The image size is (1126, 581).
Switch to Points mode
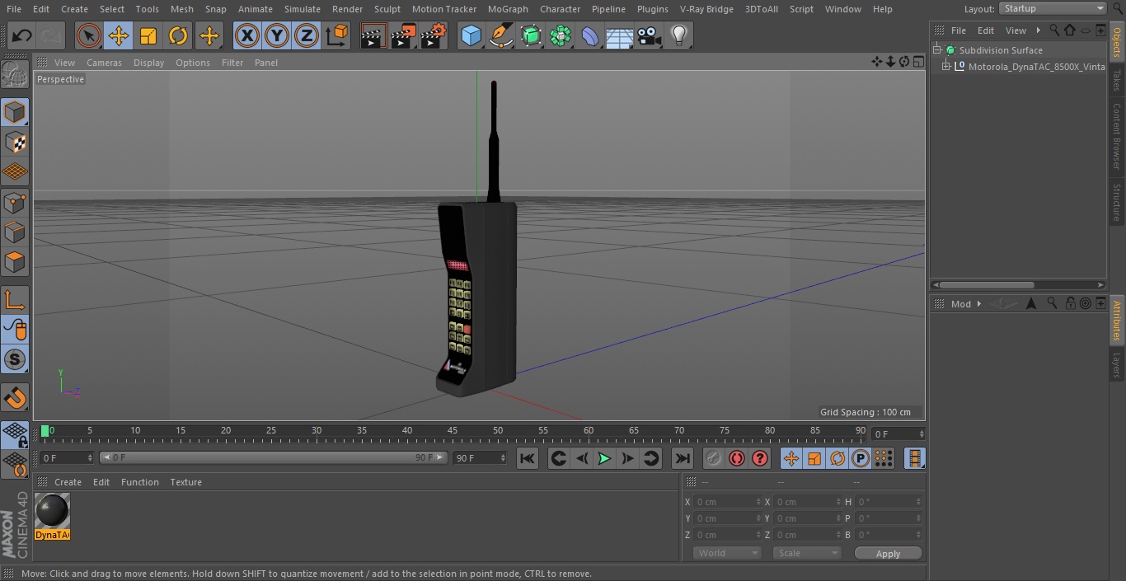(16, 202)
